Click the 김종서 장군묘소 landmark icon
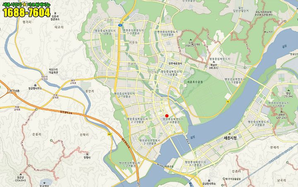The height and width of the screenshot is (187, 298). (x=55, y=13)
